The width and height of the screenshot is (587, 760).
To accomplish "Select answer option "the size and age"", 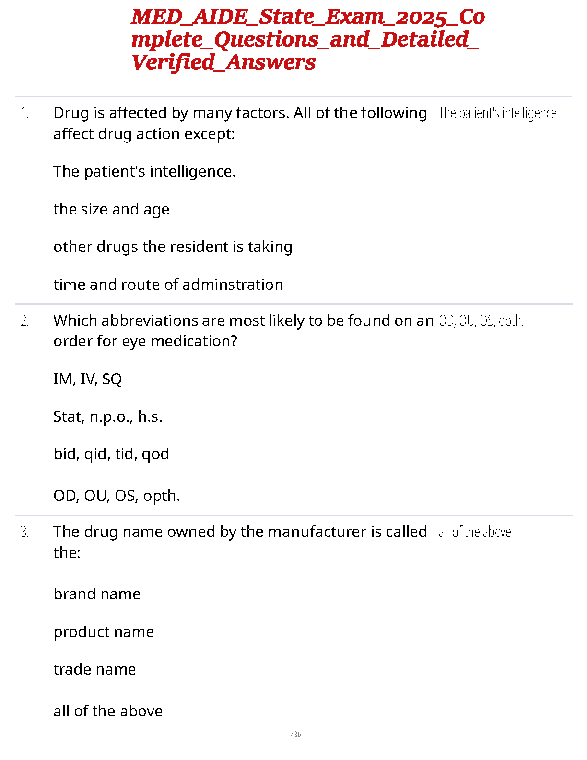I will click(x=111, y=209).
